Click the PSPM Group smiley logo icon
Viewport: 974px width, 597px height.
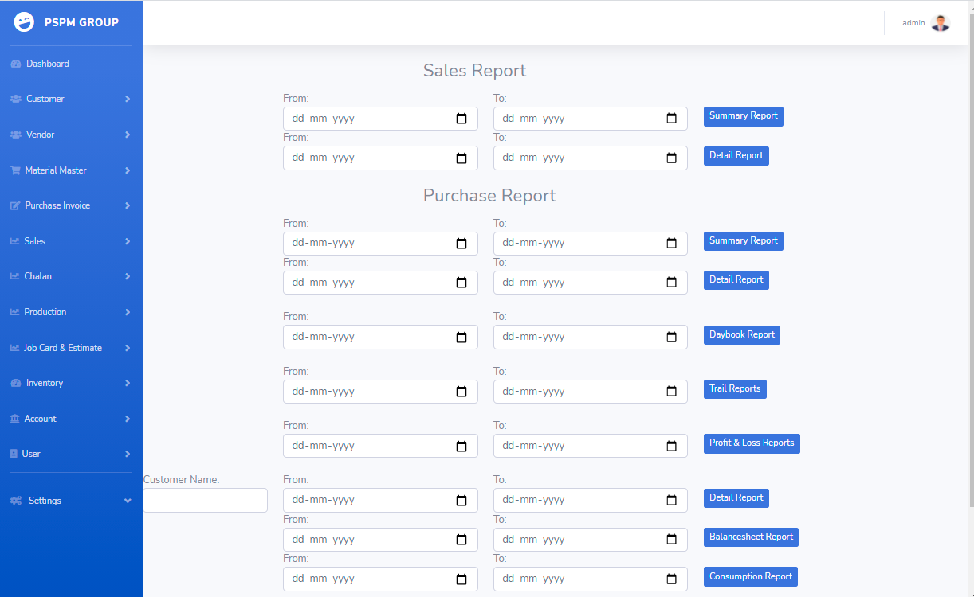[25, 22]
